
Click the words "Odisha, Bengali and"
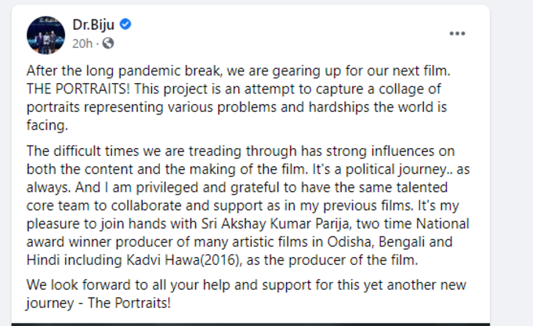(x=390, y=242)
